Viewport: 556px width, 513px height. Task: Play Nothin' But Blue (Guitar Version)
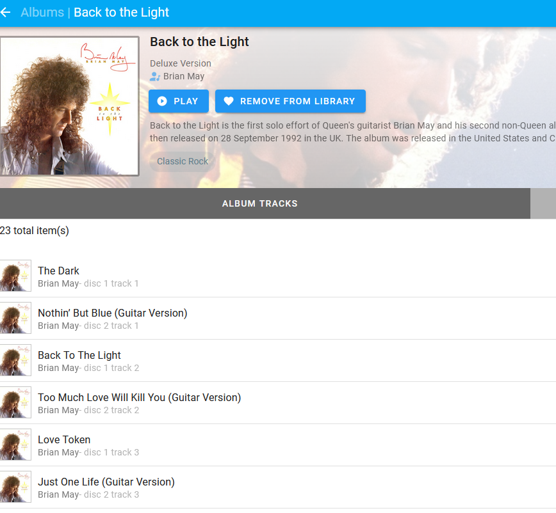point(112,313)
